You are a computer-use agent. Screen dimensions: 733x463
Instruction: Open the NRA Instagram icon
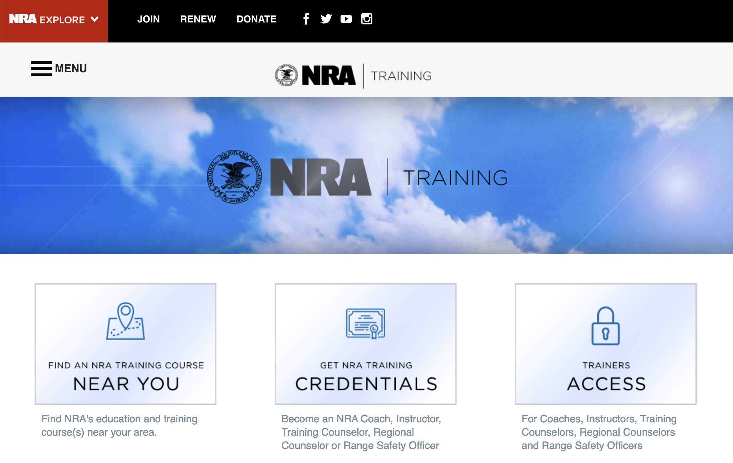(x=366, y=19)
